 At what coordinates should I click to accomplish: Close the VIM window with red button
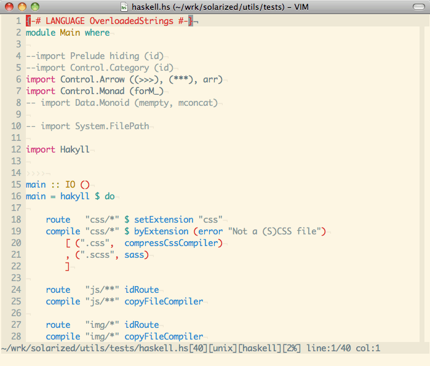9,7
